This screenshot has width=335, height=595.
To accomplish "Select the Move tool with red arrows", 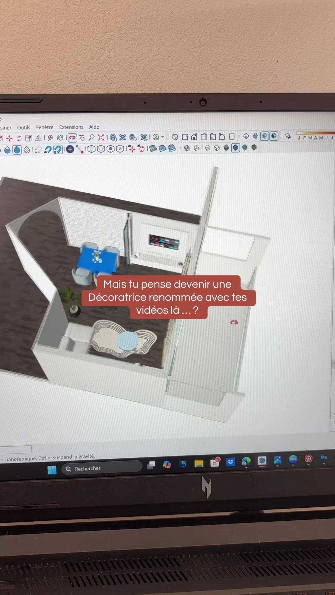I will (9, 138).
